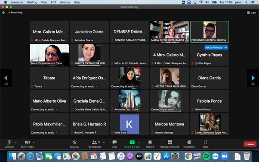Open Podcasts in the Dock
This screenshot has height=162, width=259.
[130, 156]
